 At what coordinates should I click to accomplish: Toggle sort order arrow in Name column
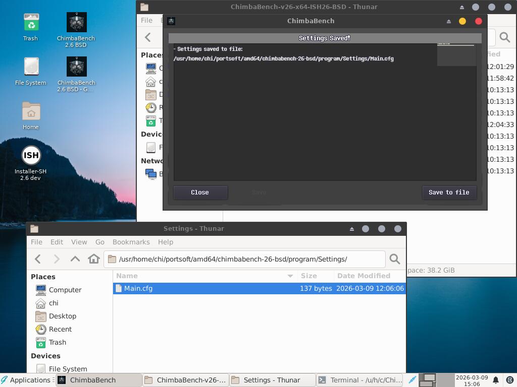tap(290, 276)
